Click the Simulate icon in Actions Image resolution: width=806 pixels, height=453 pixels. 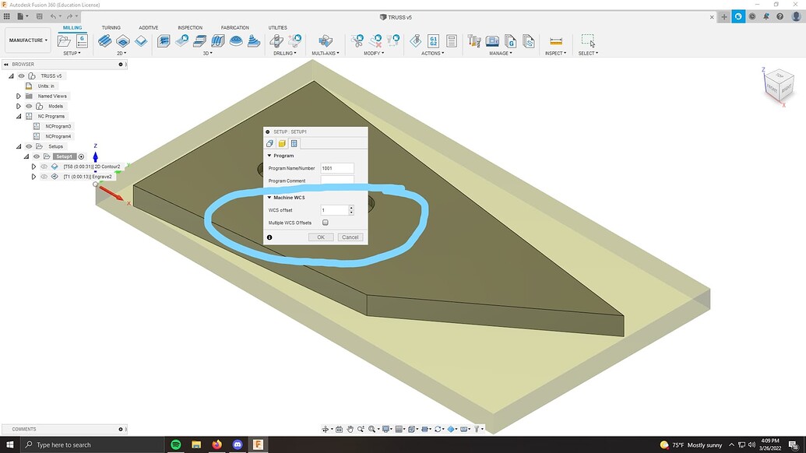pyautogui.click(x=415, y=40)
